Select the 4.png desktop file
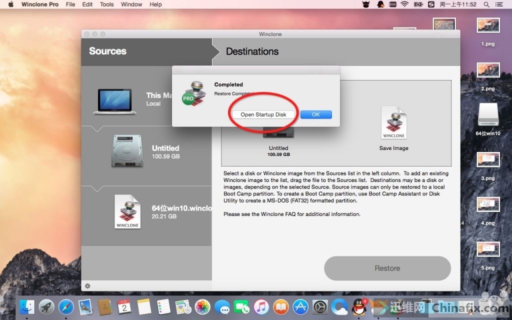Screen dimensions: 512x320 488,211
